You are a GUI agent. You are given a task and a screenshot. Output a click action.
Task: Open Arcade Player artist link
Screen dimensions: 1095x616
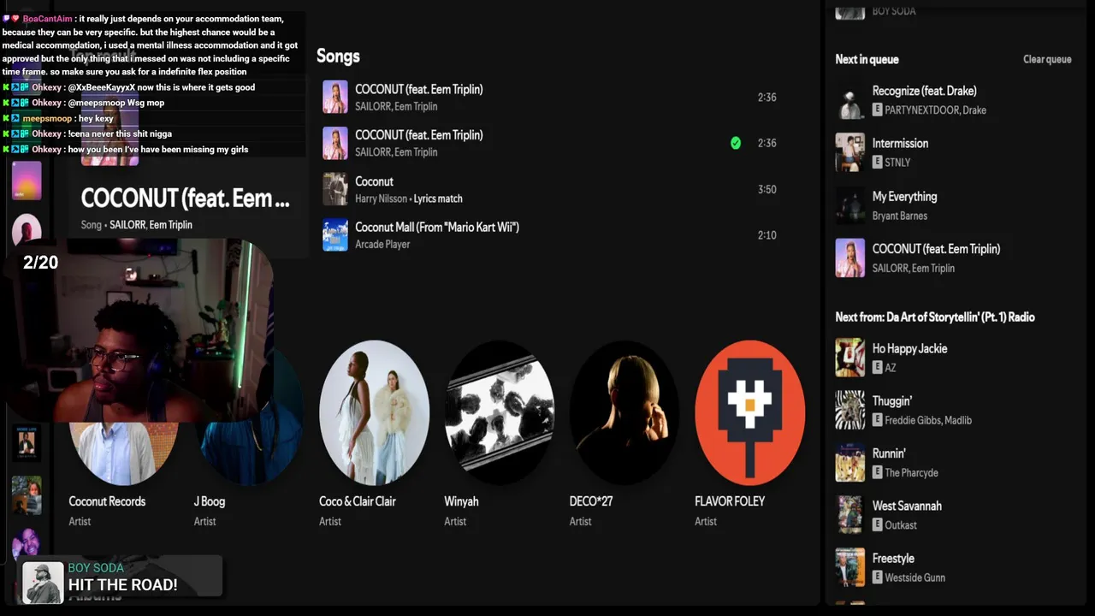382,245
